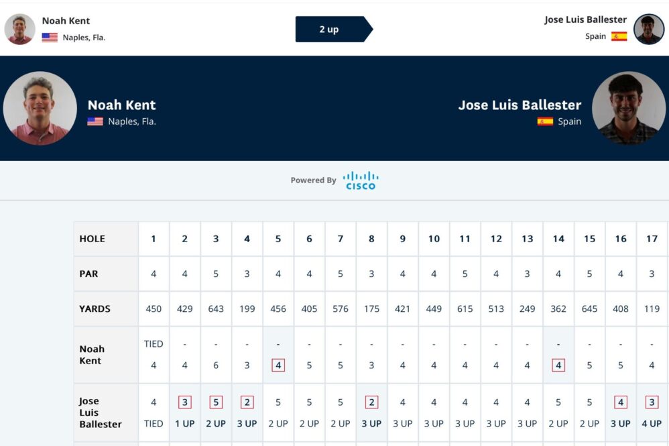The width and height of the screenshot is (669, 446).
Task: Click Jose Luis Ballester's small header avatar
Action: coord(649,30)
